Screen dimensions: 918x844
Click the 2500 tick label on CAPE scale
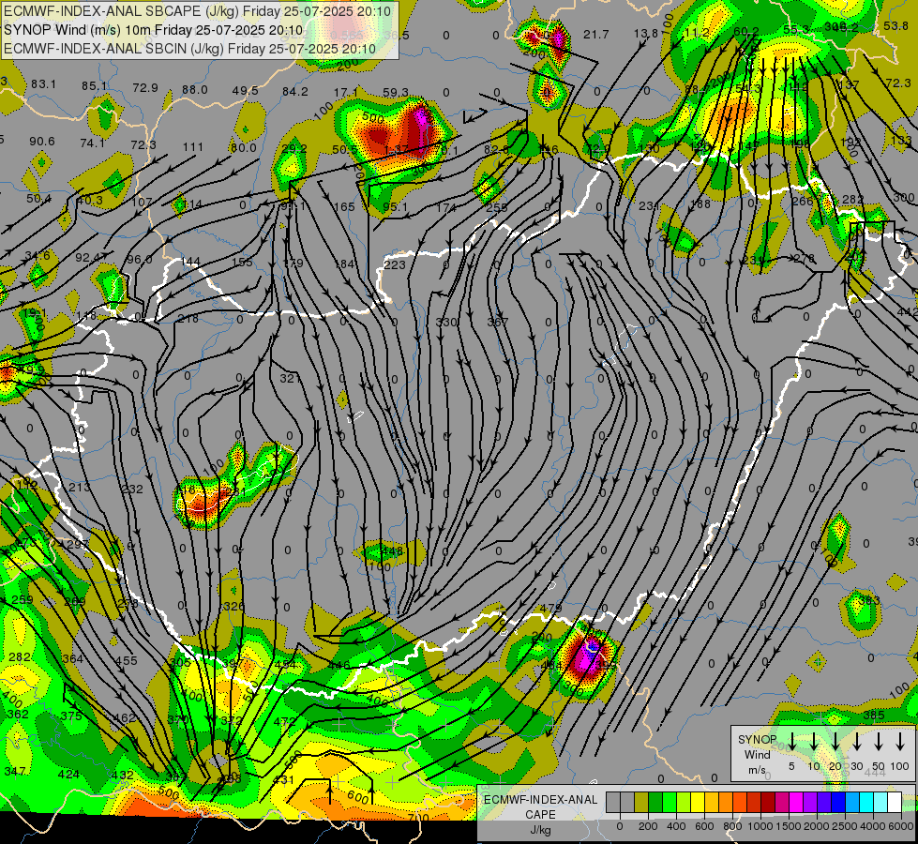click(846, 826)
